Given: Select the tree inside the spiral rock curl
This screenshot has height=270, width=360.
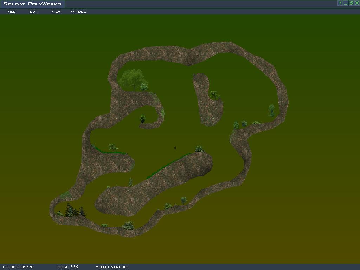Looking at the screenshot, I should [142, 118].
